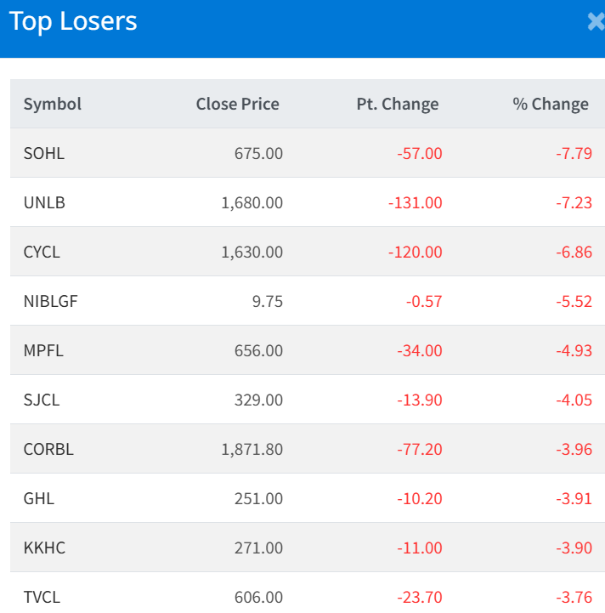Image resolution: width=605 pixels, height=613 pixels.
Task: Click CORBL close price 1,871.80
Action: [x=252, y=450]
